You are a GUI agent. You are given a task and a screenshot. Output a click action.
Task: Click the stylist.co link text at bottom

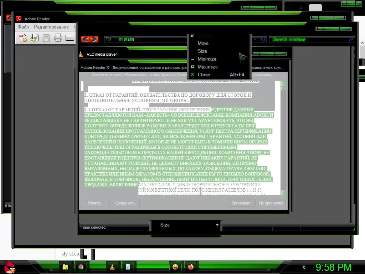pyautogui.click(x=71, y=254)
